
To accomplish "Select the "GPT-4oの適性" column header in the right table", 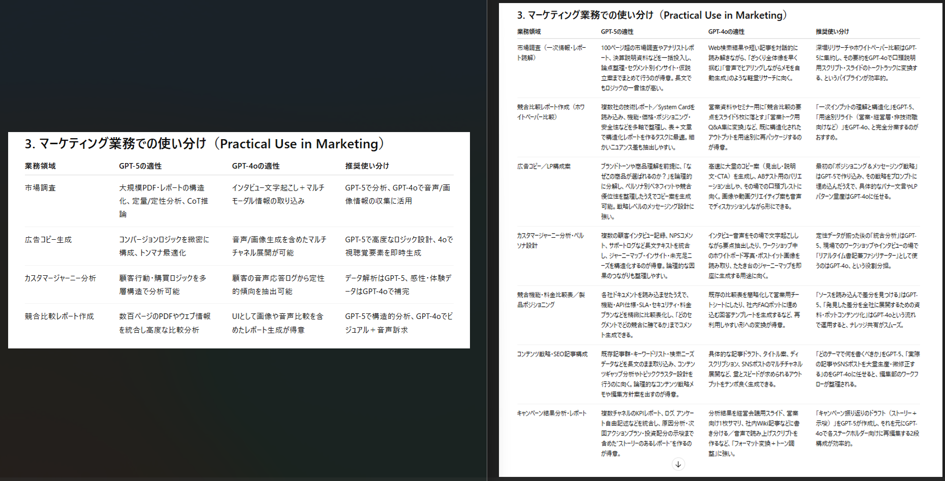I will (726, 31).
